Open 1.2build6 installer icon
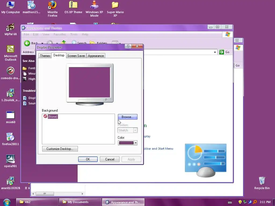 10,95
